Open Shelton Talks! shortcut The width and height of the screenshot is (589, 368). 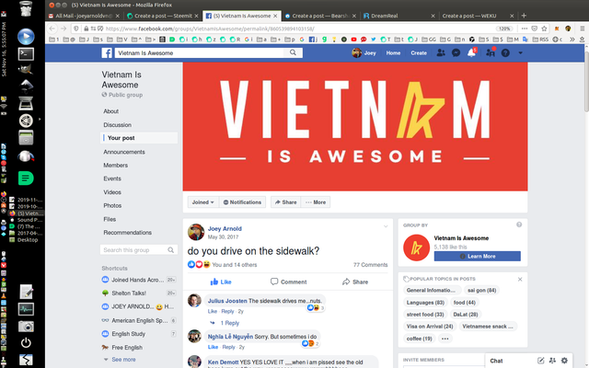(x=129, y=293)
